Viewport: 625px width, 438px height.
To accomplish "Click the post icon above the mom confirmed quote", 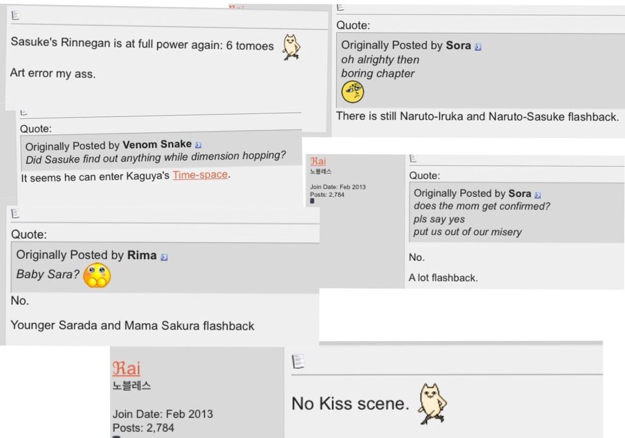I will (413, 159).
